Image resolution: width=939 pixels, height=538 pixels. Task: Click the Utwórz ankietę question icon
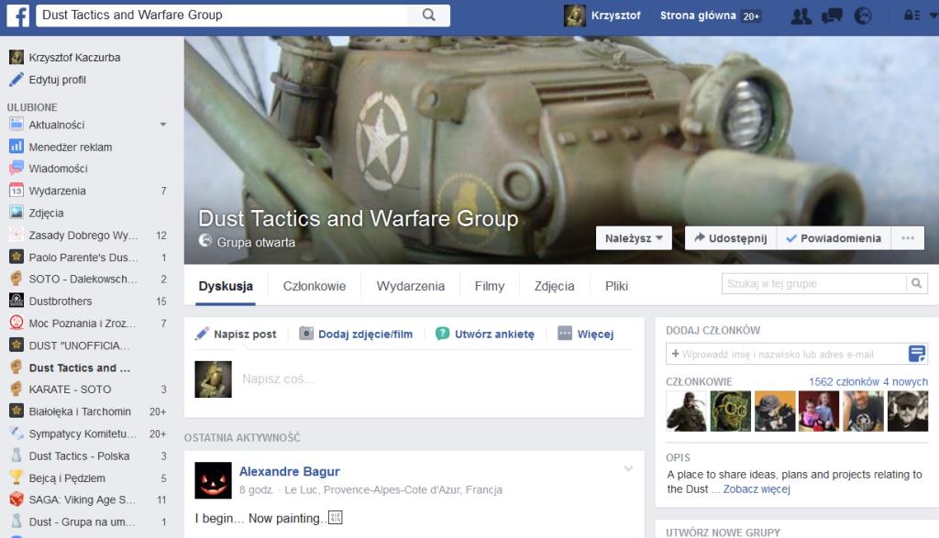(x=442, y=334)
